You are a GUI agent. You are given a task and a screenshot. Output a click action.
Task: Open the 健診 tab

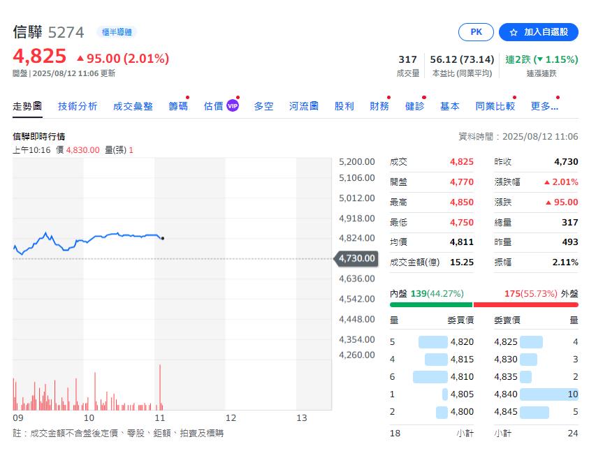[415, 106]
